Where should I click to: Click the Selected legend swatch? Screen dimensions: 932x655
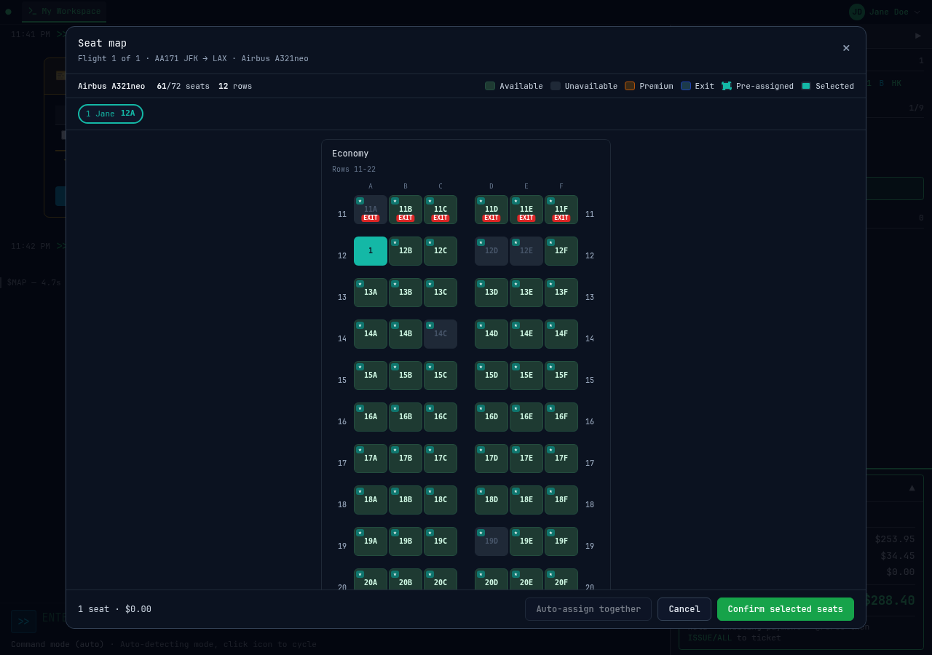coord(806,86)
